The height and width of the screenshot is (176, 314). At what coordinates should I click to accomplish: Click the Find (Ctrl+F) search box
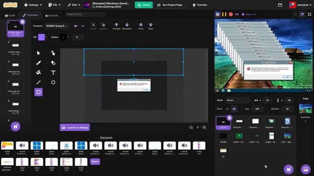click(x=86, y=14)
